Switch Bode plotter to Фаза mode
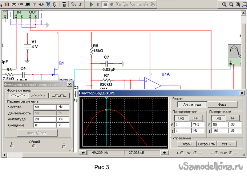247x177 pixels. [222, 104]
